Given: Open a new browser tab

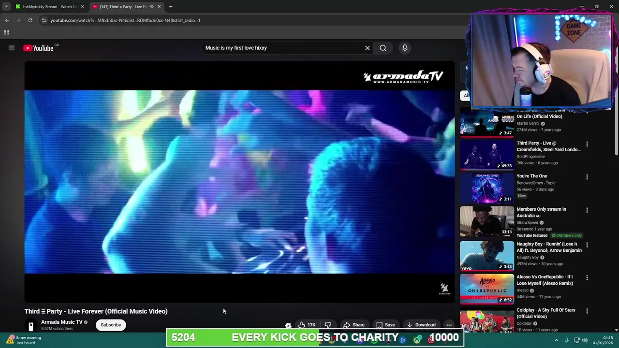Looking at the screenshot, I should tap(171, 7).
